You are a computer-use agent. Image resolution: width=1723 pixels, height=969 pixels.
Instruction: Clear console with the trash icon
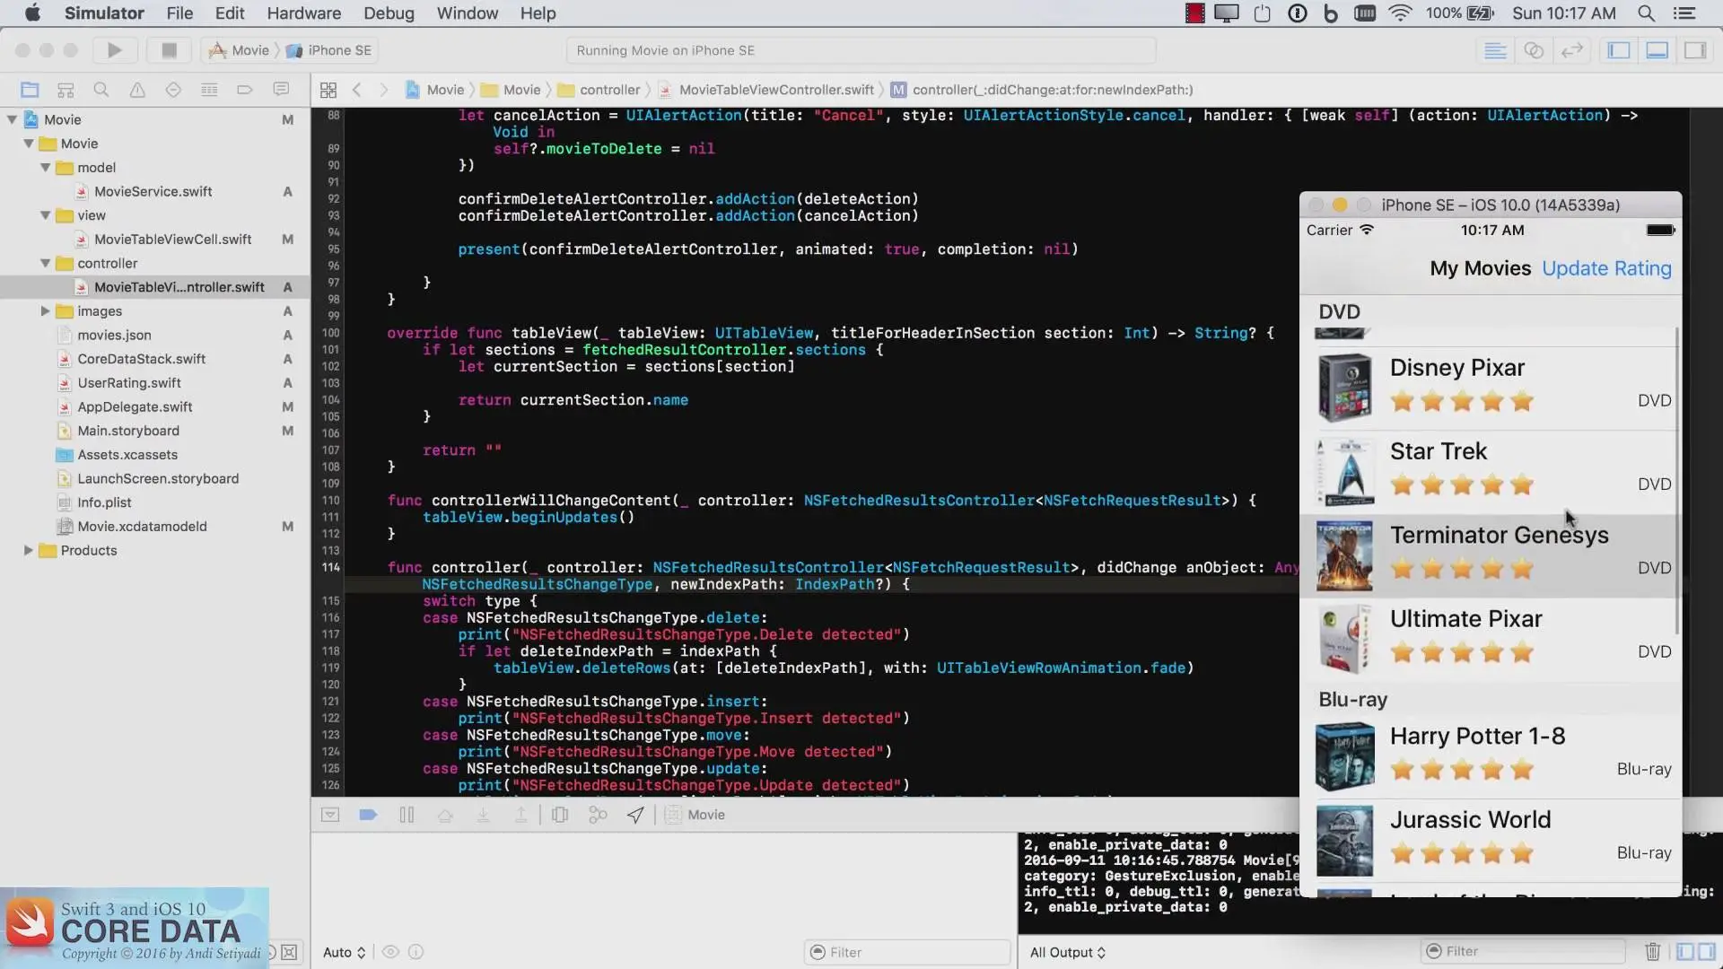point(1652,951)
